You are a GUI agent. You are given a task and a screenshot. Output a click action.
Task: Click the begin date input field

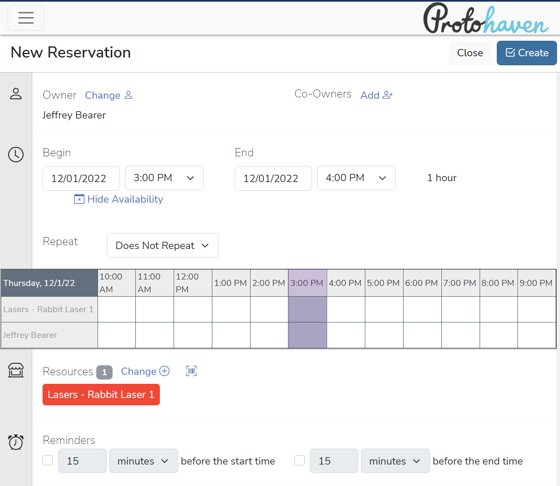coord(81,178)
